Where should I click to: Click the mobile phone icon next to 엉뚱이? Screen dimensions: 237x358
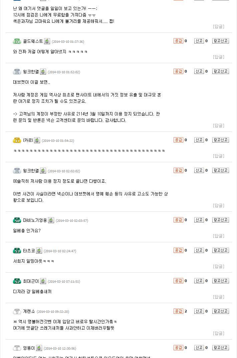tap(39, 348)
